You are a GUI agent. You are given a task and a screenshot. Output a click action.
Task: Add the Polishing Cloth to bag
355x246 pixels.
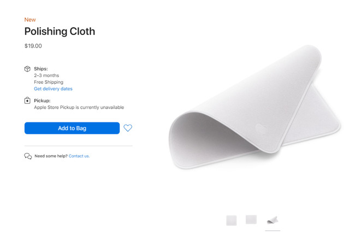[72, 128]
